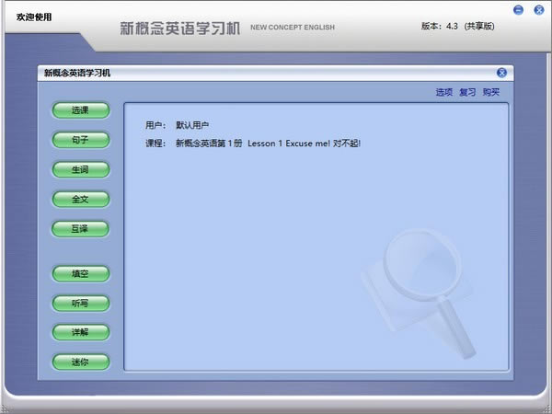Click the 购买 purchase link
The image size is (552, 414).
pos(491,92)
